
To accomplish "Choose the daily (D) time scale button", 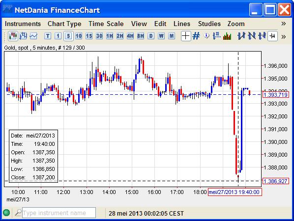I will (x=151, y=36).
